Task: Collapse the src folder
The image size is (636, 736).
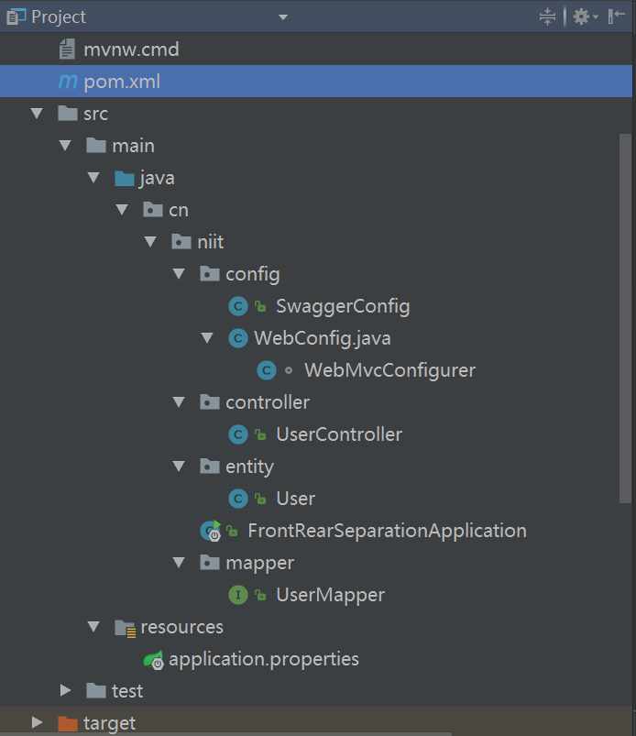Action: (x=37, y=114)
